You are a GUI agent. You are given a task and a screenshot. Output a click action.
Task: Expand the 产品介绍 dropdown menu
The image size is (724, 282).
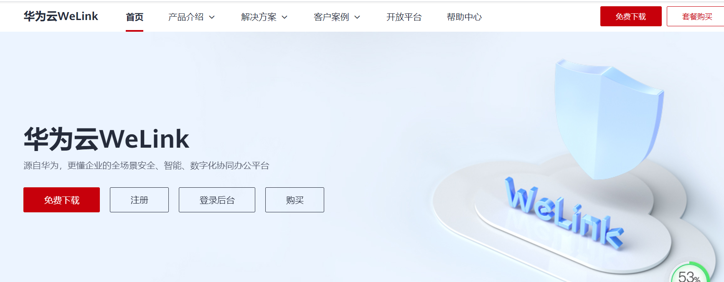tap(191, 17)
